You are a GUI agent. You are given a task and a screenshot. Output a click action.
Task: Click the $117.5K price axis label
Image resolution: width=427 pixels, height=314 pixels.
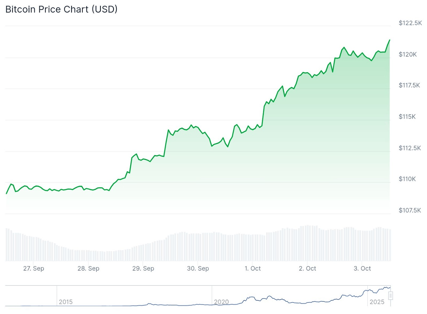(409, 85)
